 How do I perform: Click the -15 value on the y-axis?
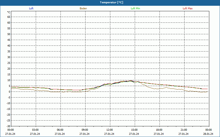9,109
